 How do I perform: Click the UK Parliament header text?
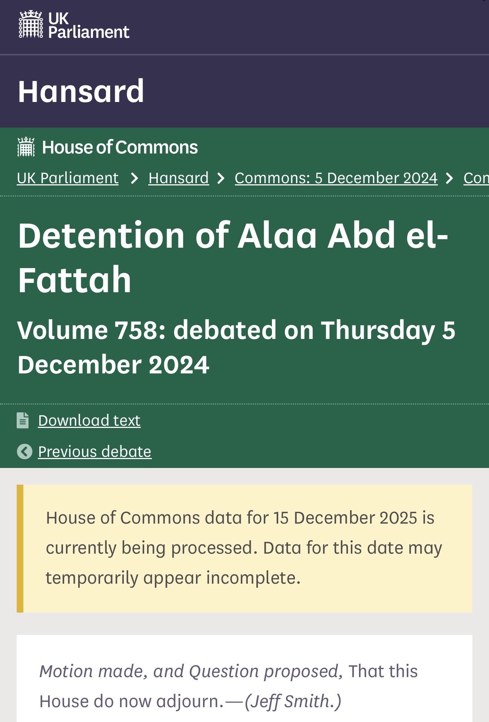(x=89, y=25)
